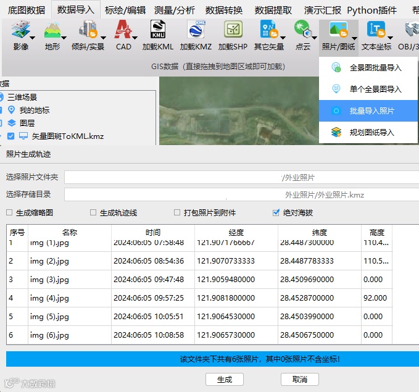Load a shapefile via 加载SHP
Viewport: 419px width, 392px height.
pos(233,36)
